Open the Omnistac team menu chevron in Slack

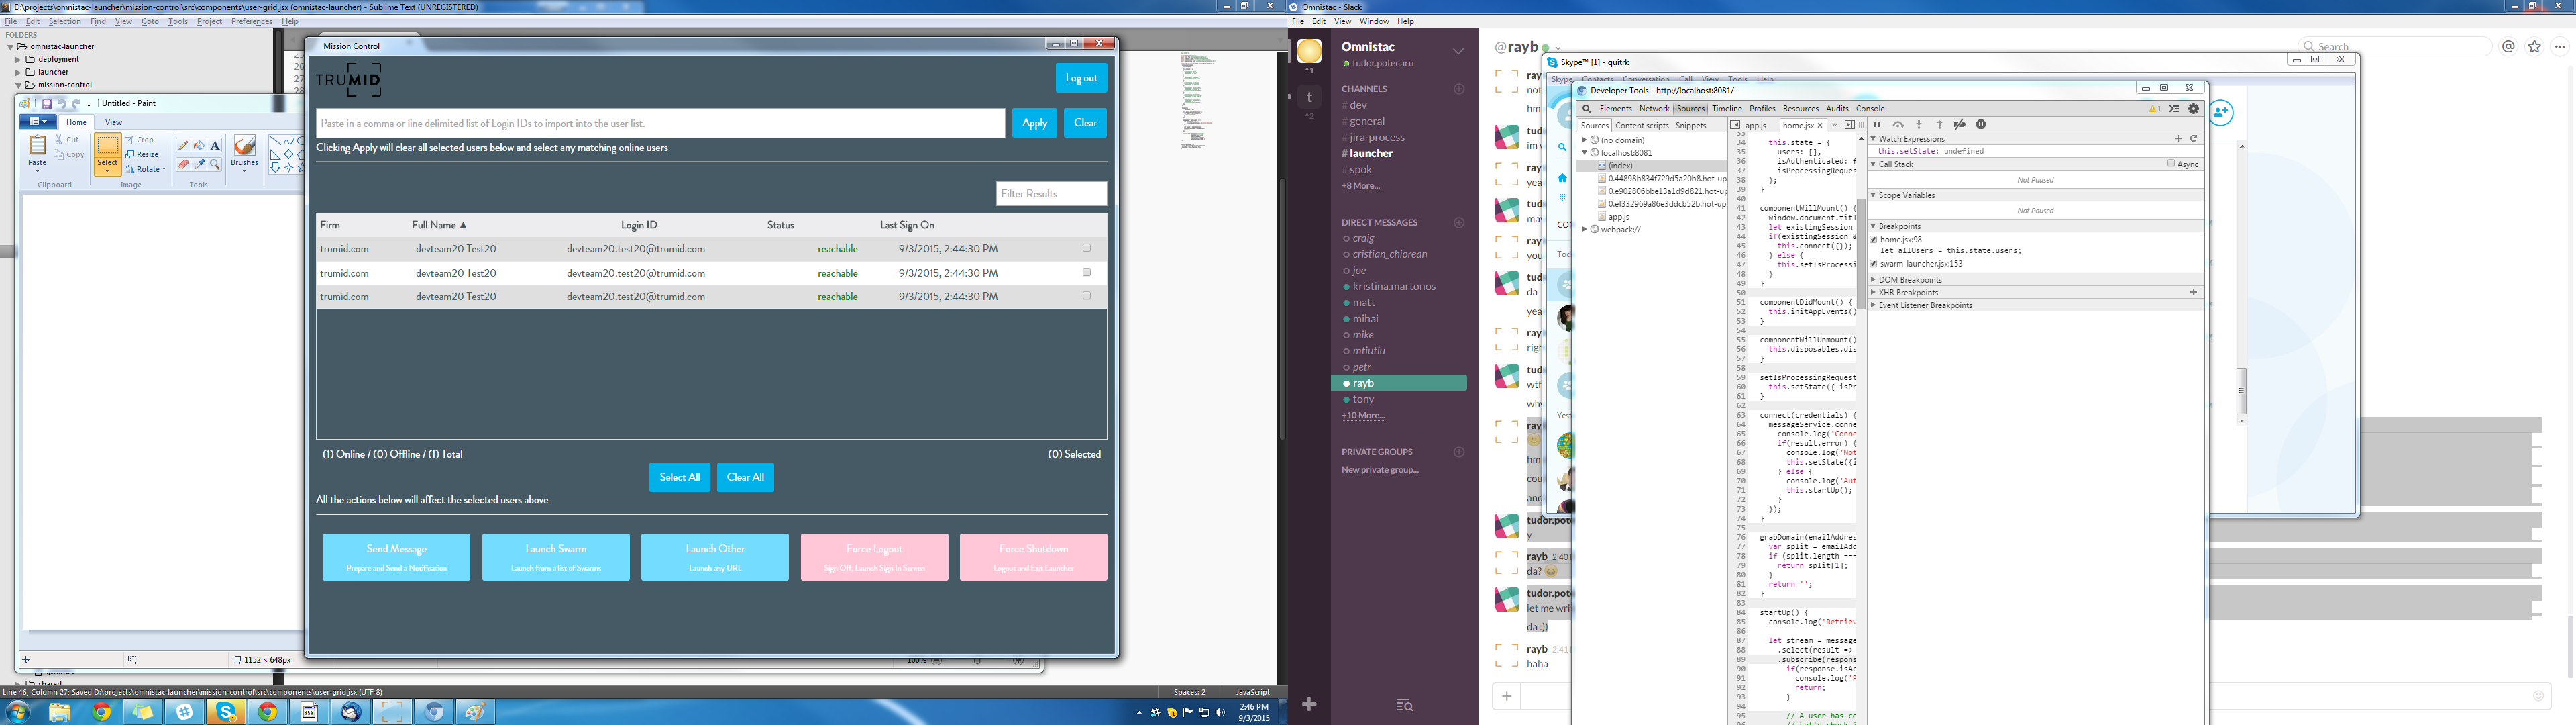(1458, 50)
